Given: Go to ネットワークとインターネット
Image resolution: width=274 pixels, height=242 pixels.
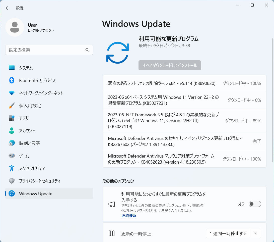Looking at the screenshot, I should [x=49, y=93].
